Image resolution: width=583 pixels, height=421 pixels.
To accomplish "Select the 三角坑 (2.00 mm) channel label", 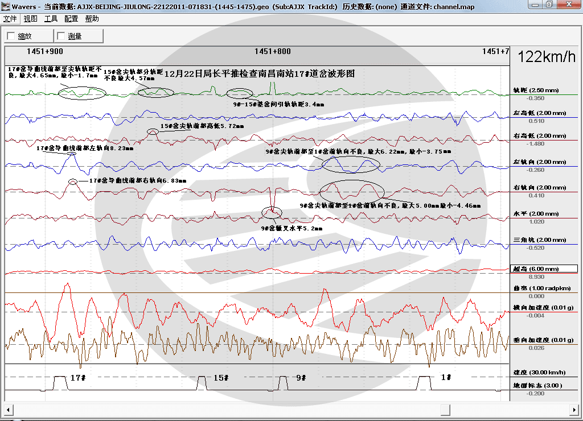I will 540,240.
